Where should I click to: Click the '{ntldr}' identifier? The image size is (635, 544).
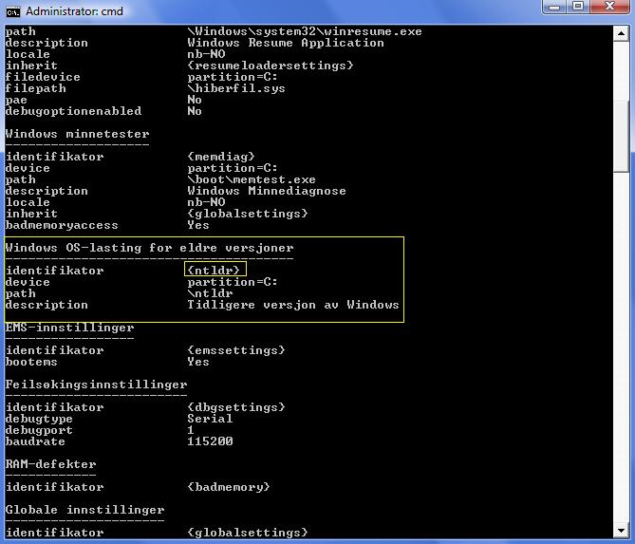pyautogui.click(x=214, y=271)
